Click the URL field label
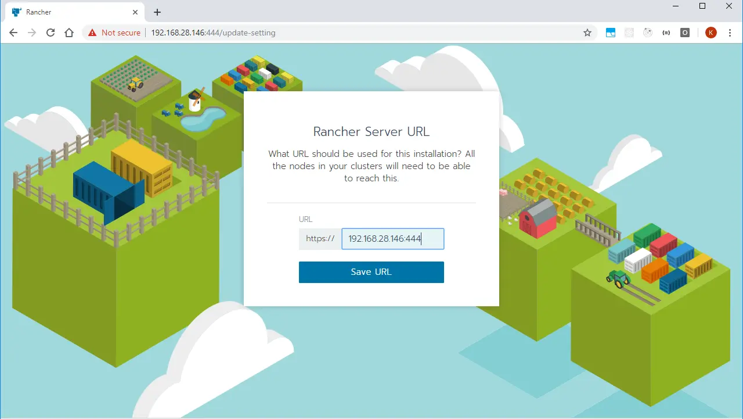 coord(305,220)
